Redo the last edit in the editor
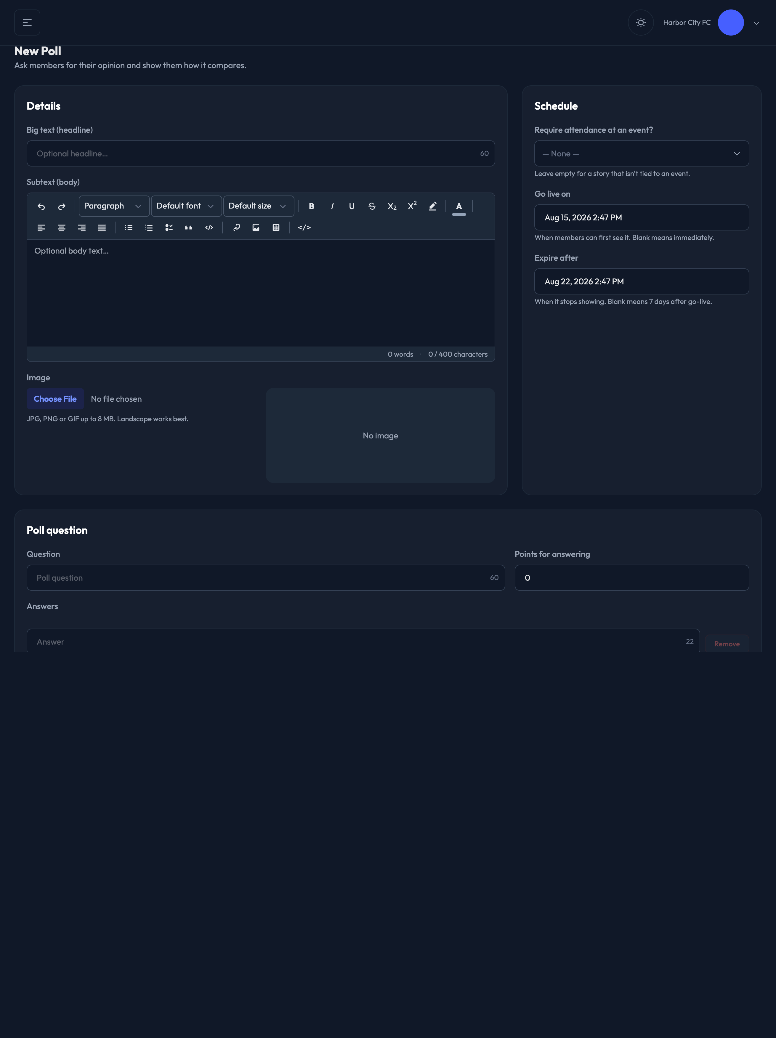776x1038 pixels. click(62, 206)
